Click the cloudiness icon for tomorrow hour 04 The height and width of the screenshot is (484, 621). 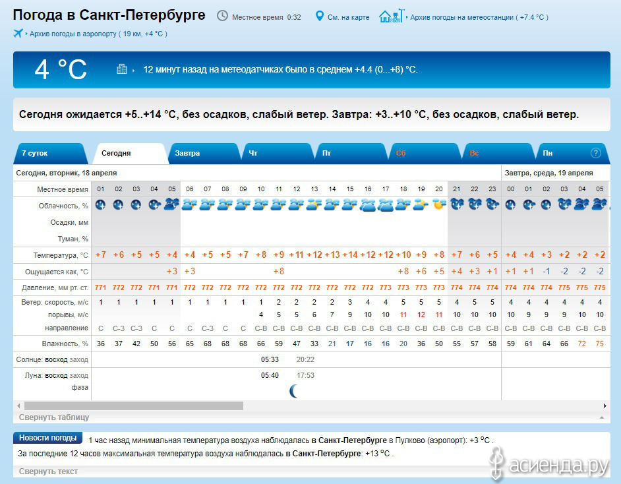pyautogui.click(x=581, y=204)
